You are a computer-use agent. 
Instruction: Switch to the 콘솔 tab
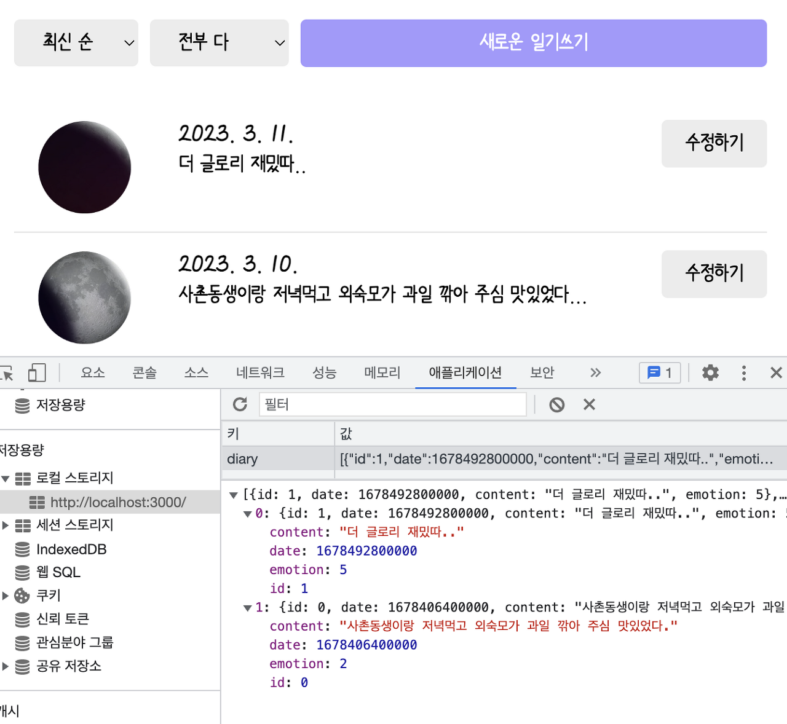pyautogui.click(x=144, y=372)
